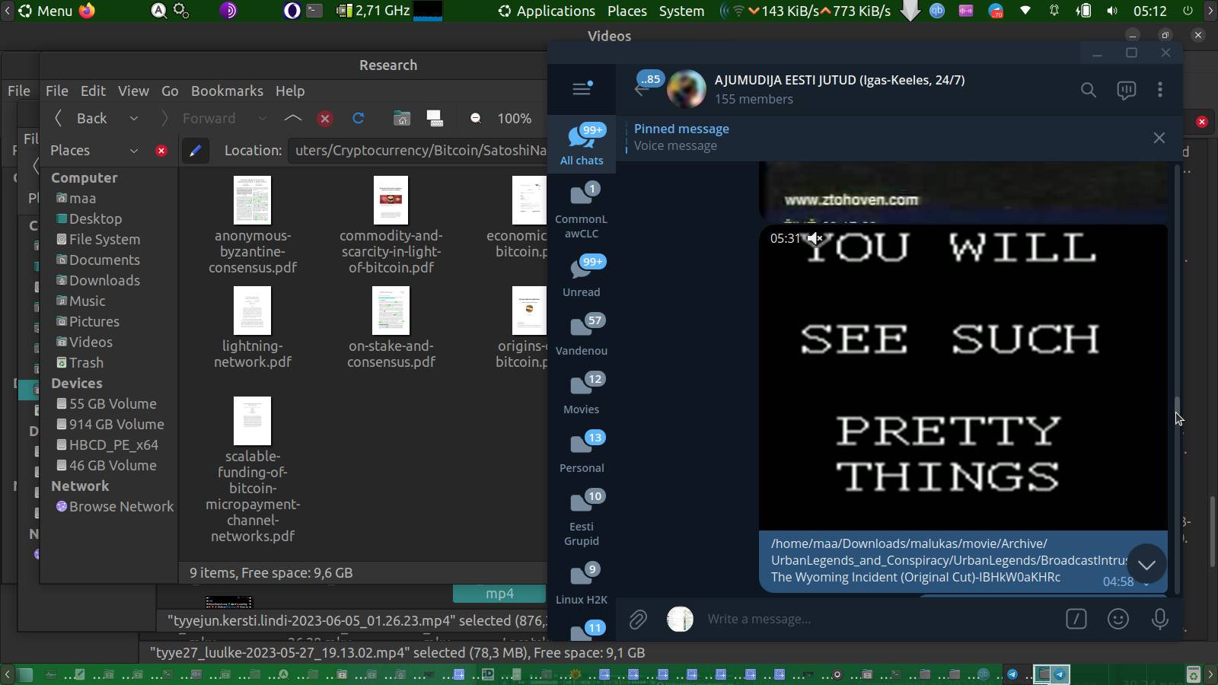Open the Unread chat folder
The image size is (1218, 685).
coord(582,276)
